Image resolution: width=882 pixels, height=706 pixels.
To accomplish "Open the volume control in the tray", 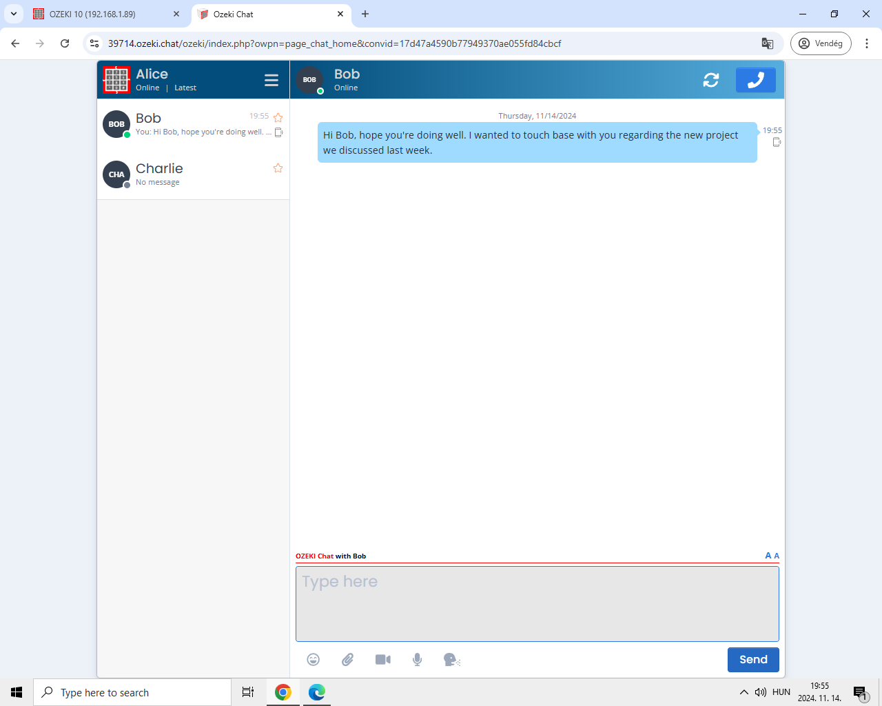I will (x=761, y=692).
